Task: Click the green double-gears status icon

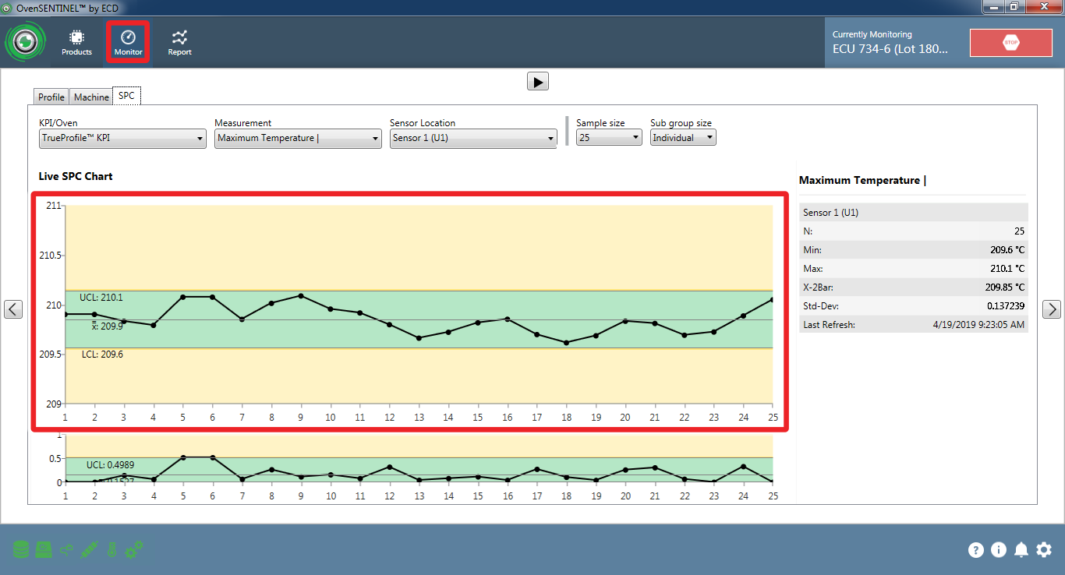Action: (x=134, y=550)
